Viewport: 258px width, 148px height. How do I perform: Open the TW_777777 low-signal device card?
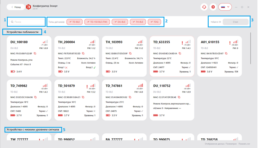click(29, 137)
